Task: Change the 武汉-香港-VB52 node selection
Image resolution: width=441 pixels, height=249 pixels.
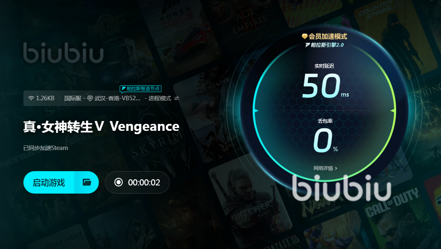Action: [117, 98]
